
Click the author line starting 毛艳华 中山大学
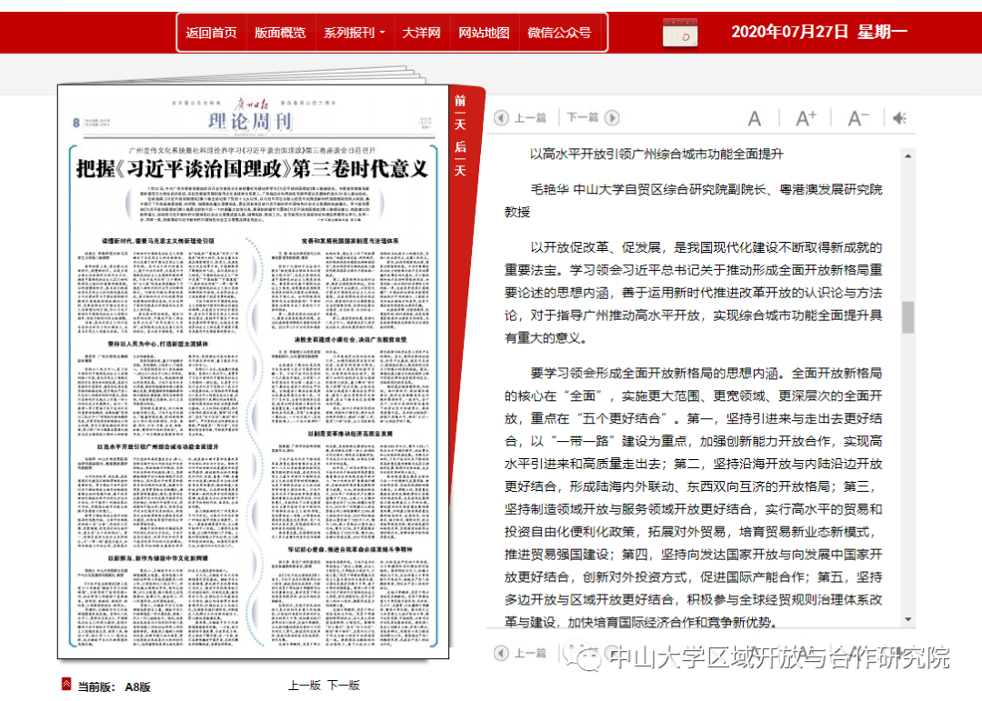coord(693,200)
